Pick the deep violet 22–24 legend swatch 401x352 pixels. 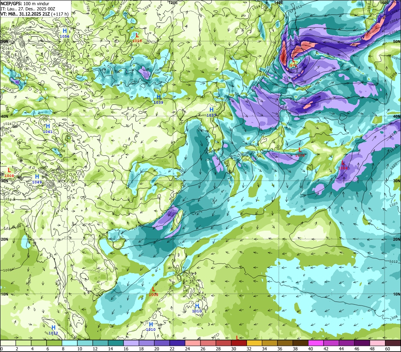click(177, 343)
